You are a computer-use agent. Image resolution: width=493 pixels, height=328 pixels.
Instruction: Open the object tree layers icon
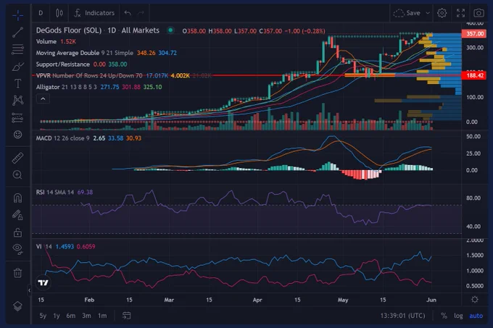18,306
